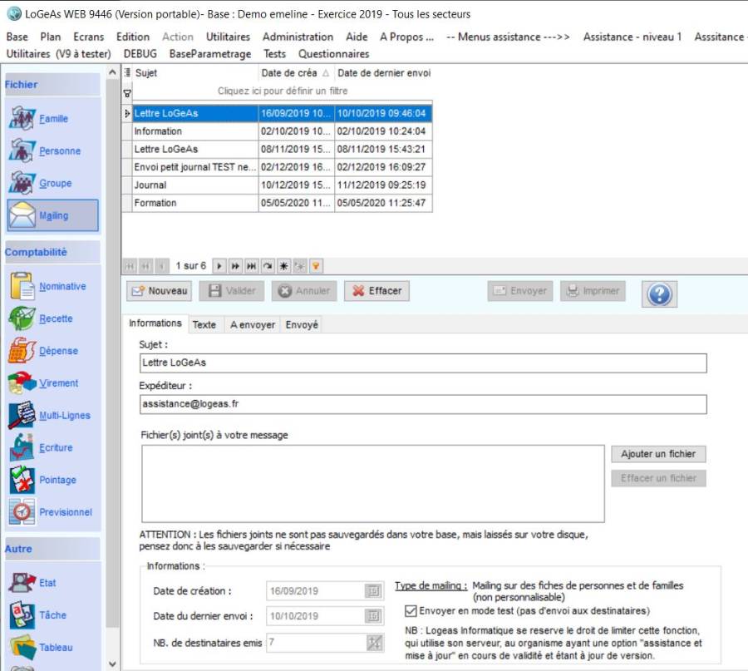The width and height of the screenshot is (748, 671).
Task: Toggle 'Envoyer en mode test' checkbox
Action: pos(411,610)
